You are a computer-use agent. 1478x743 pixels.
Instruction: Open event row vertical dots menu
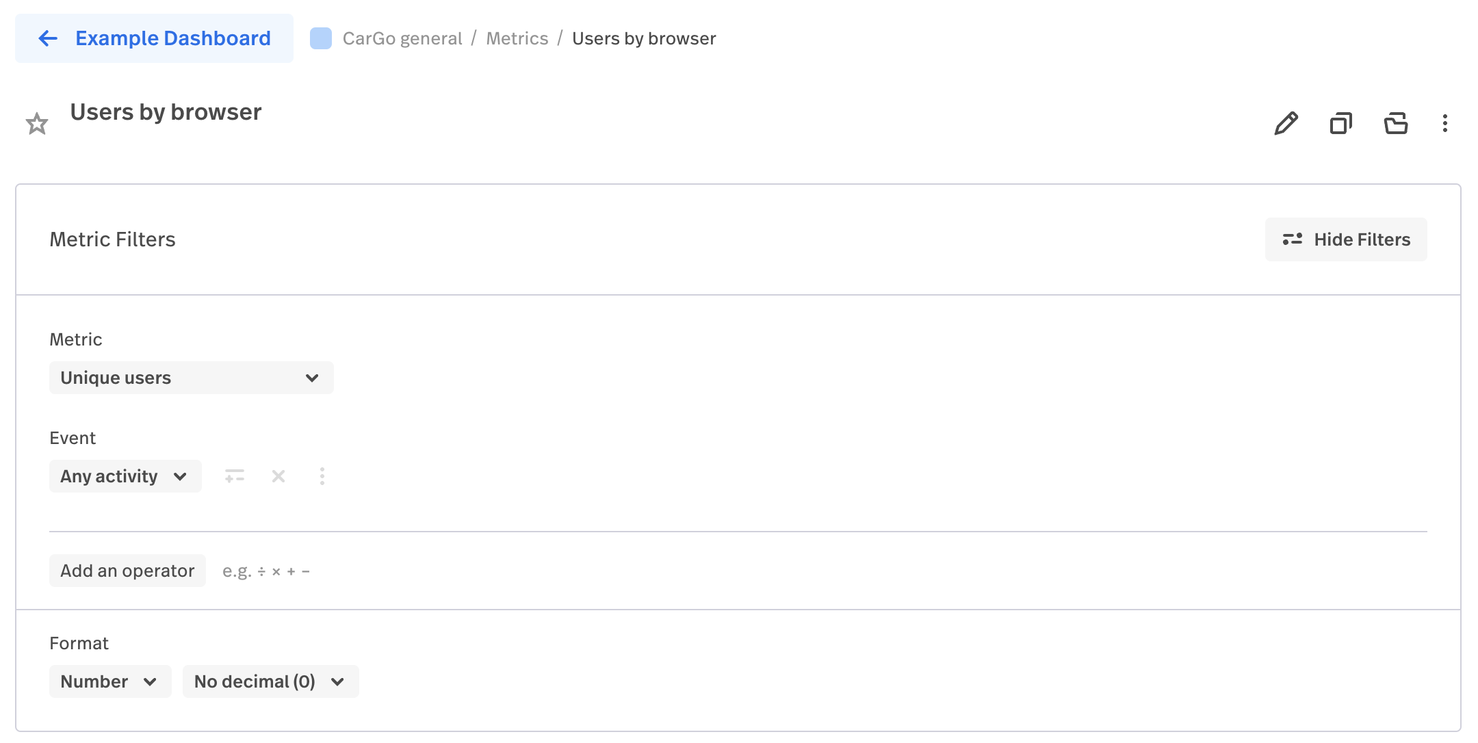322,476
